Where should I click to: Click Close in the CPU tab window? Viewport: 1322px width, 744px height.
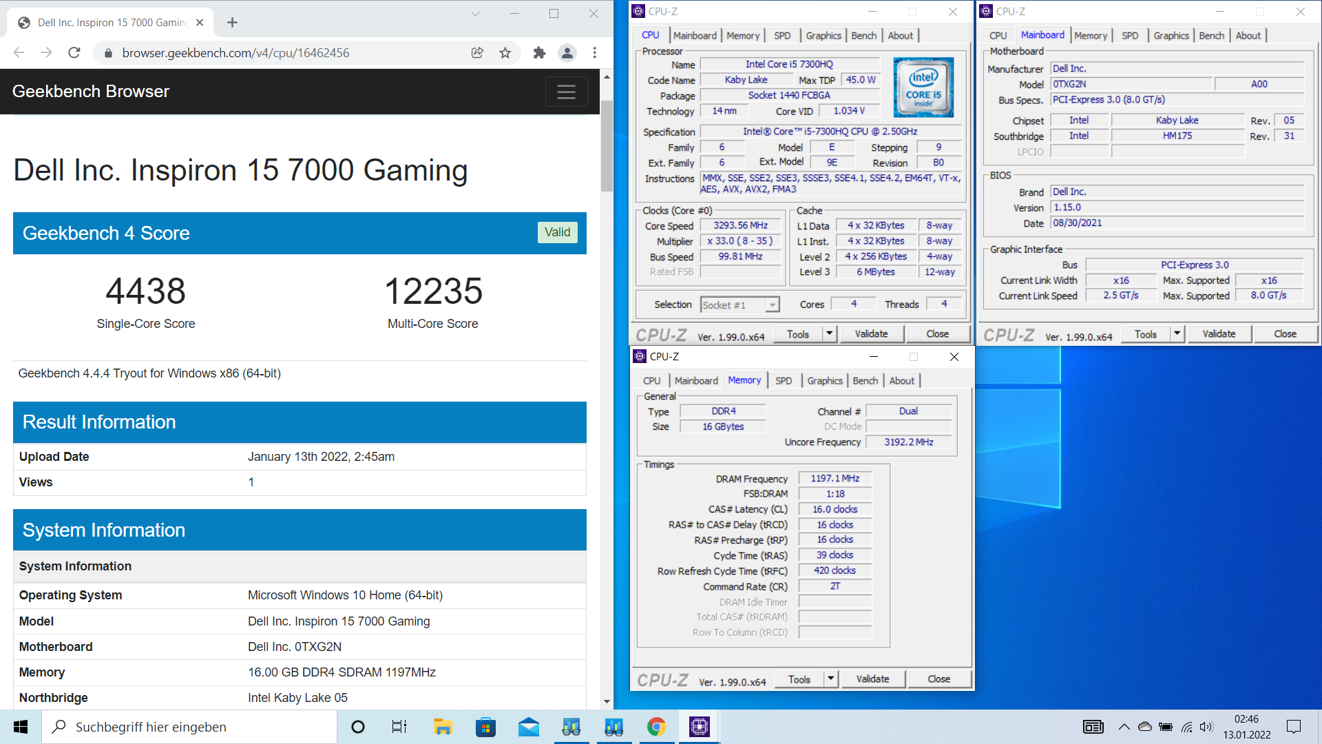coord(937,334)
